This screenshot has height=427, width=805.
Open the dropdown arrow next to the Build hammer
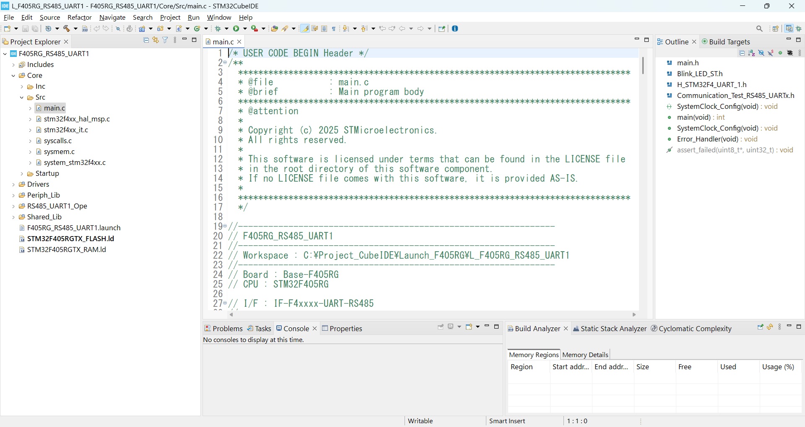[75, 29]
